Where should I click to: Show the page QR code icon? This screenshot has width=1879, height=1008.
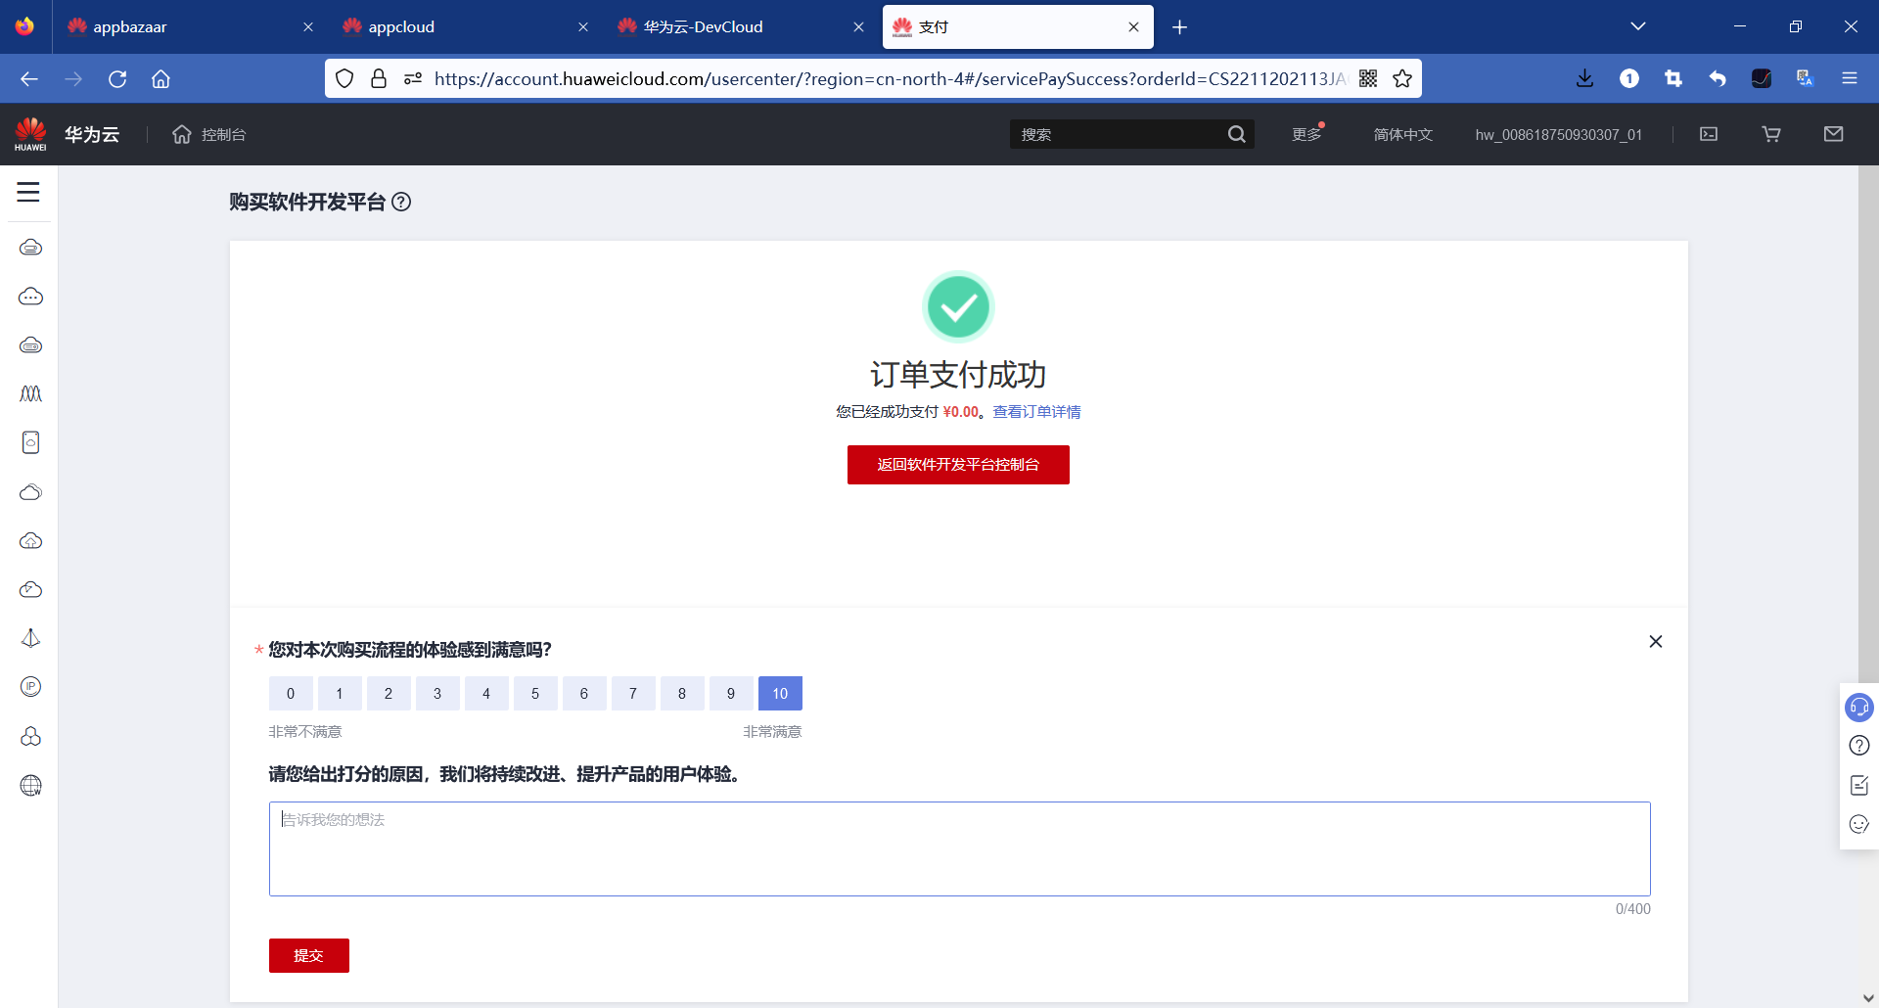tap(1368, 78)
